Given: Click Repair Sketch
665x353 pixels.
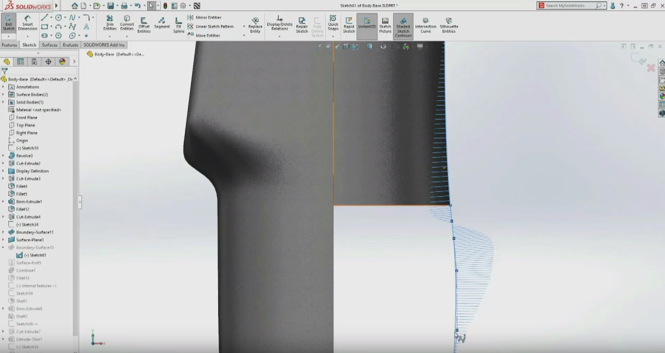Looking at the screenshot, I should point(302,25).
